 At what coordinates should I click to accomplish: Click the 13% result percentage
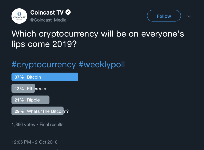click(x=19, y=89)
